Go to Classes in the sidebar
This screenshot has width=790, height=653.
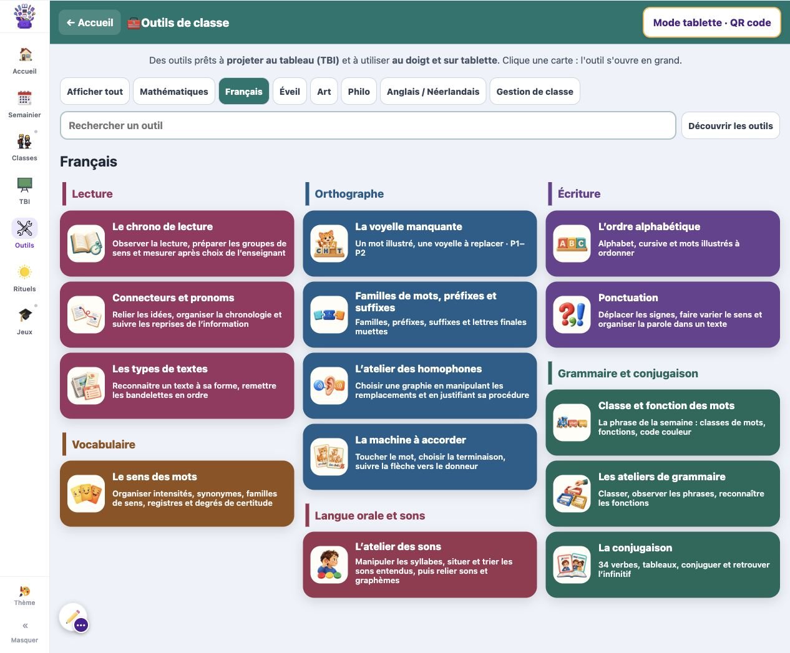pos(24,147)
